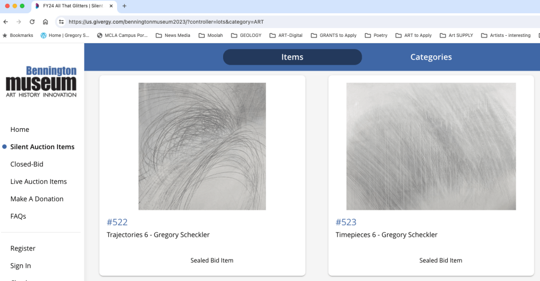Open Live Auction Items in sidebar
The height and width of the screenshot is (281, 540).
click(x=38, y=181)
